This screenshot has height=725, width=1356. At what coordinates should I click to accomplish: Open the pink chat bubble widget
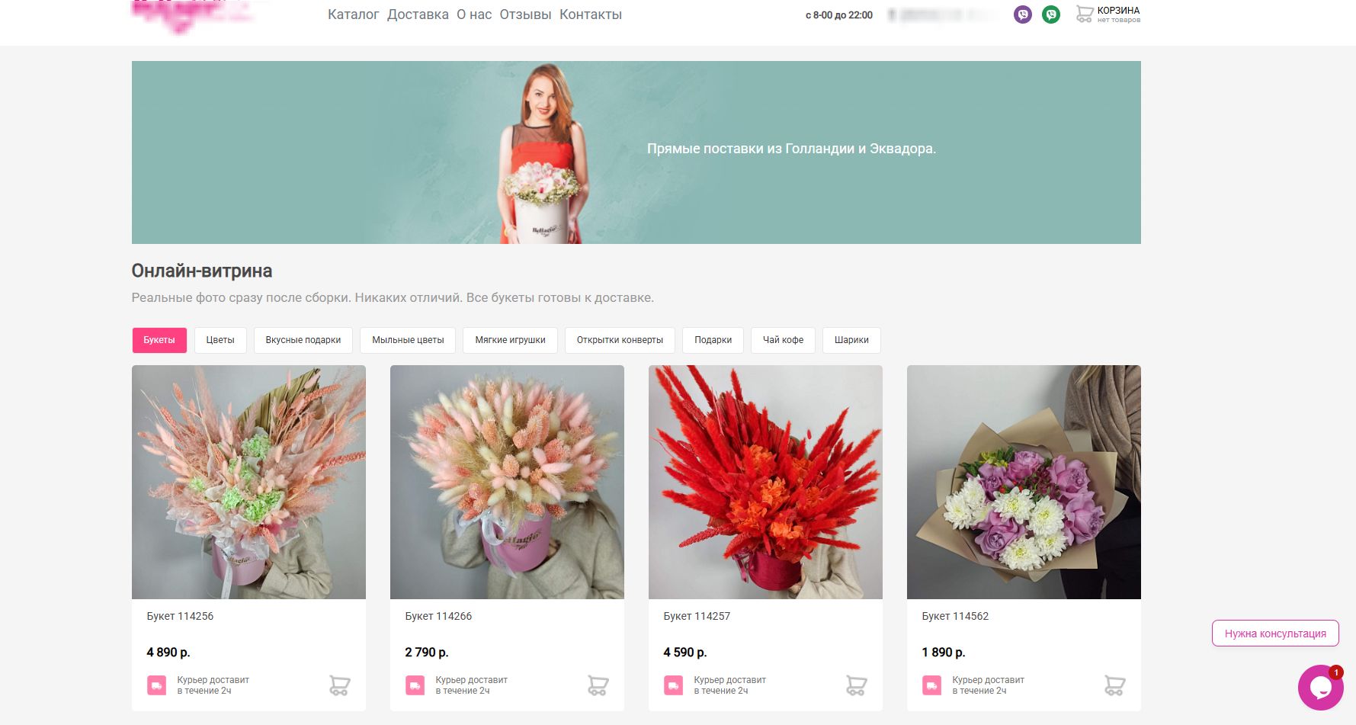1320,688
